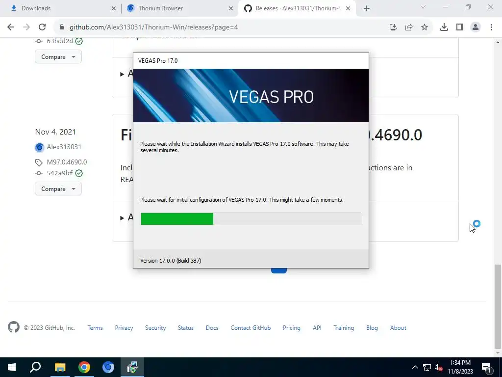Open the notification center icon

486,367
